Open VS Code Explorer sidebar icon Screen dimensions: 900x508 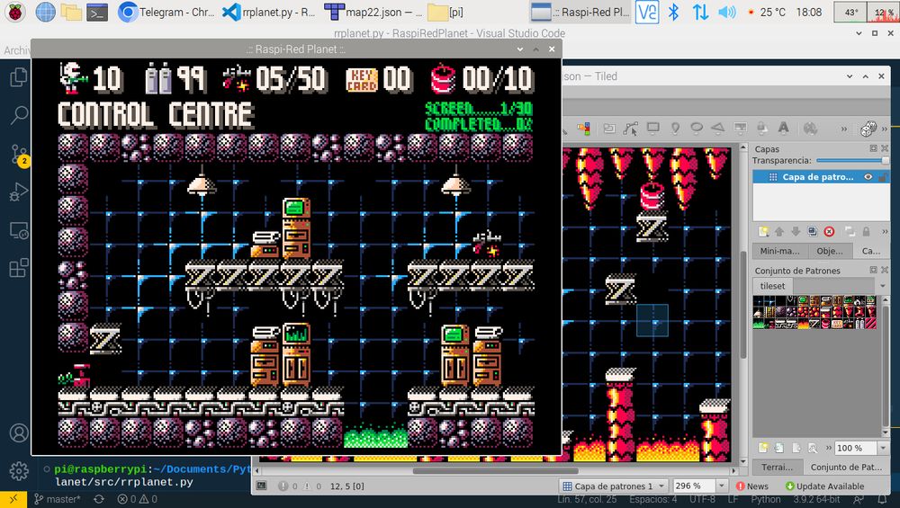(x=18, y=76)
